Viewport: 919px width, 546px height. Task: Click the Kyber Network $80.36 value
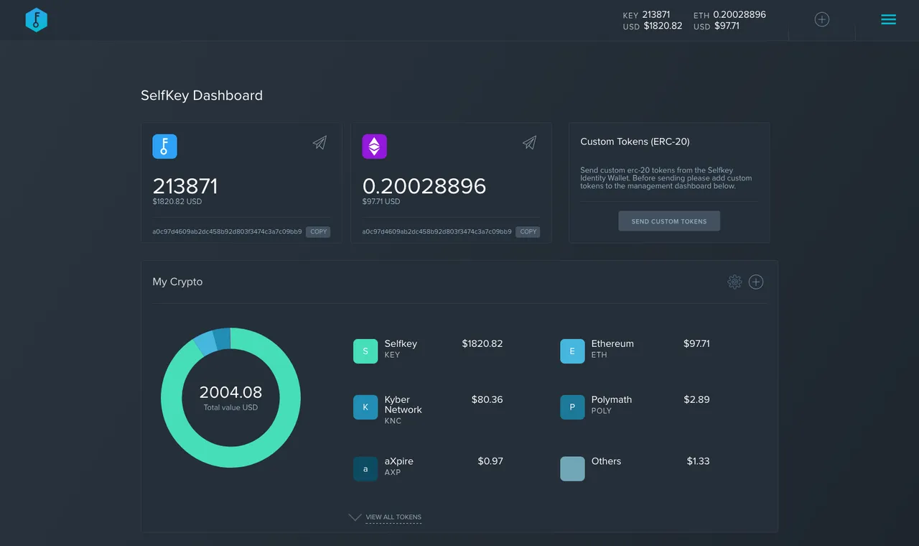pyautogui.click(x=487, y=399)
